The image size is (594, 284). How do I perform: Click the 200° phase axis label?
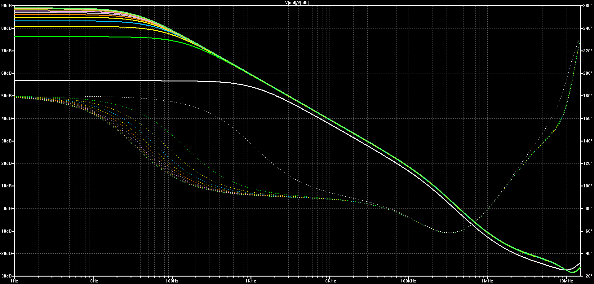587,73
